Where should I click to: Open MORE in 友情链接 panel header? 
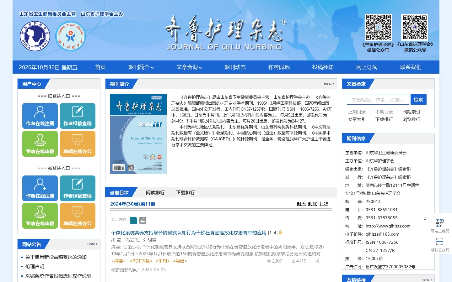point(427,280)
